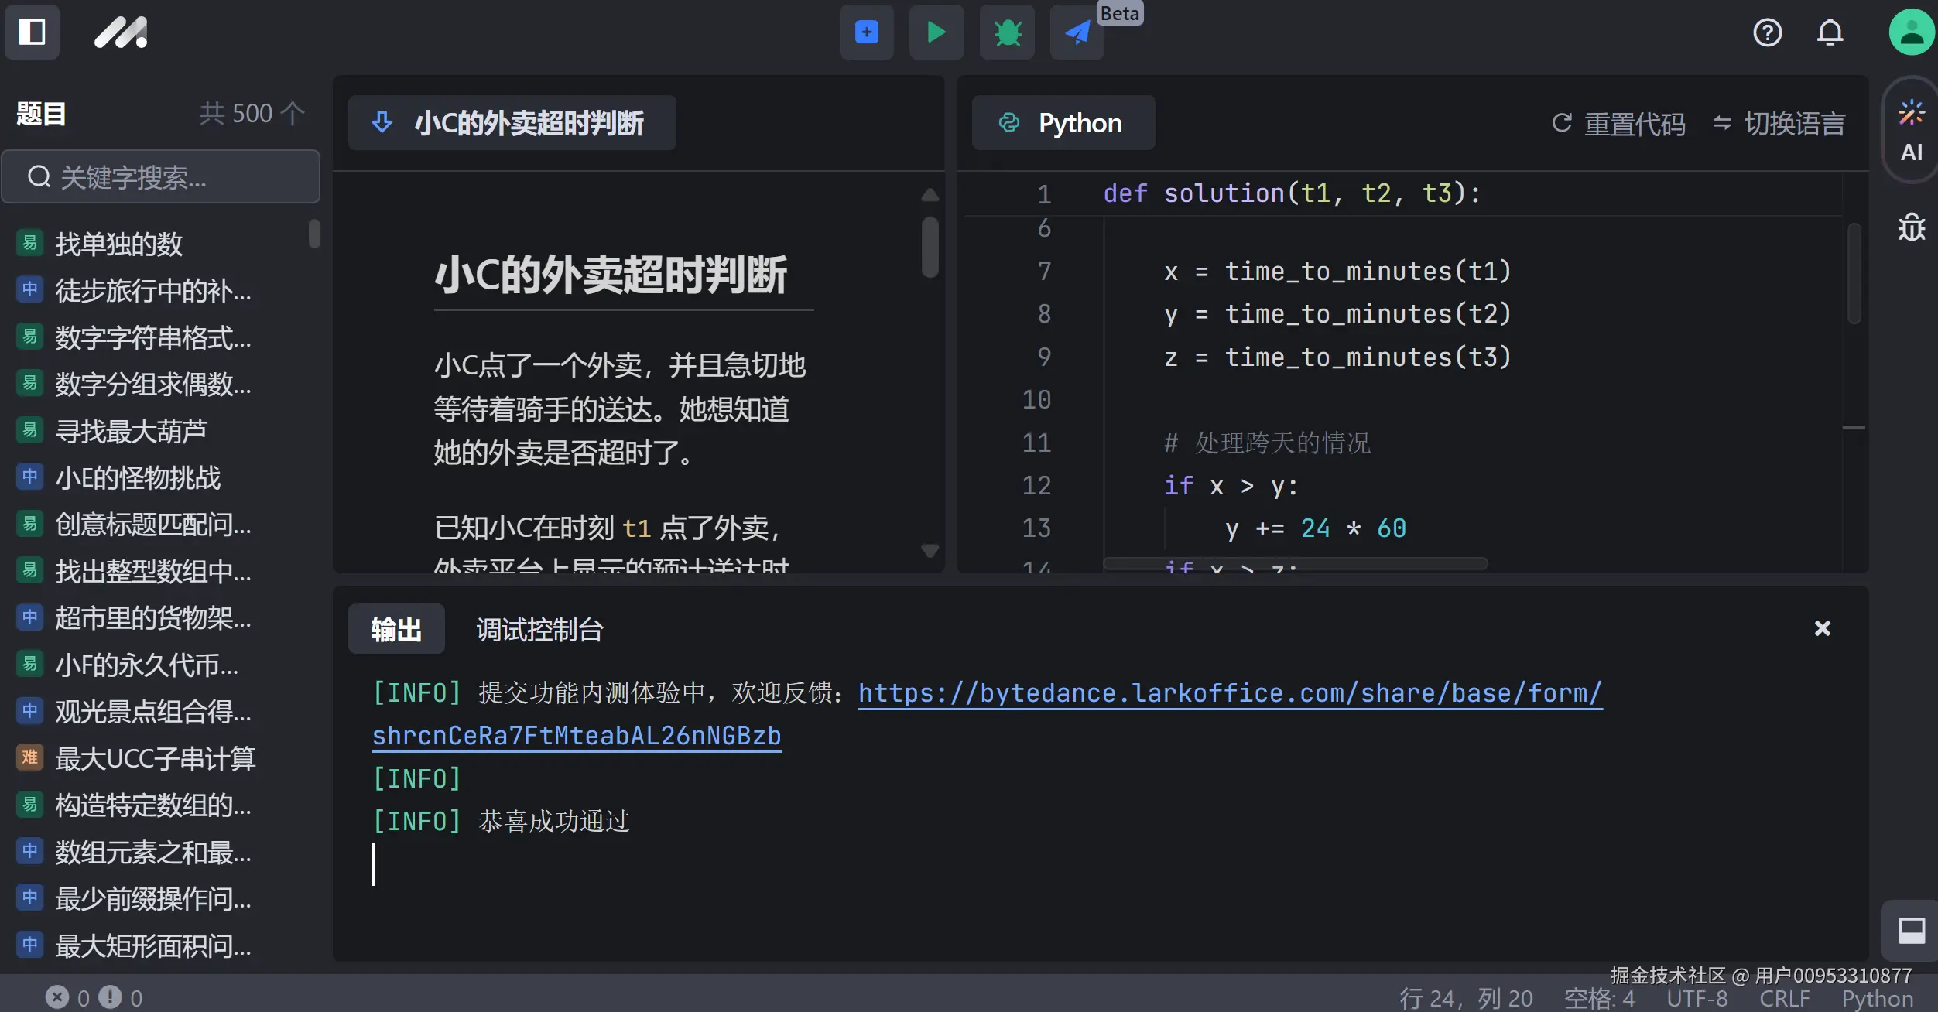Viewport: 1938px width, 1012px height.
Task: Open the AI assistant panel
Action: pos(1911,132)
